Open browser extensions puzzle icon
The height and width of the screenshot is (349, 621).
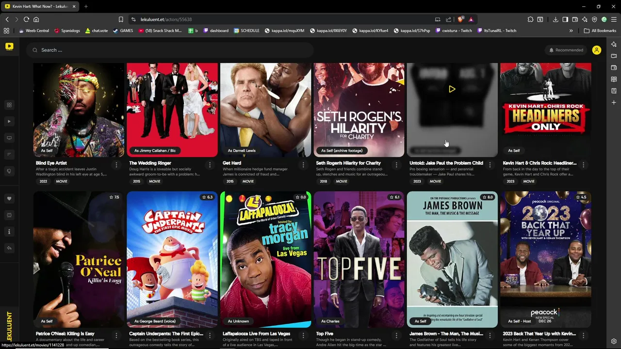(530, 19)
